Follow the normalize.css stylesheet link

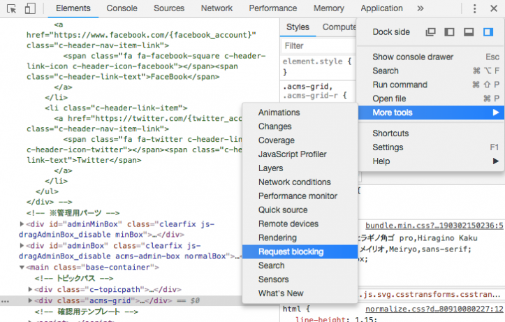tap(434, 308)
